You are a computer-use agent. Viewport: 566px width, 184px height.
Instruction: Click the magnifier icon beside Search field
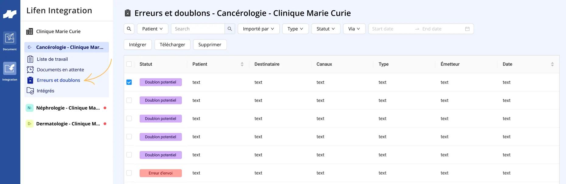coord(230,29)
